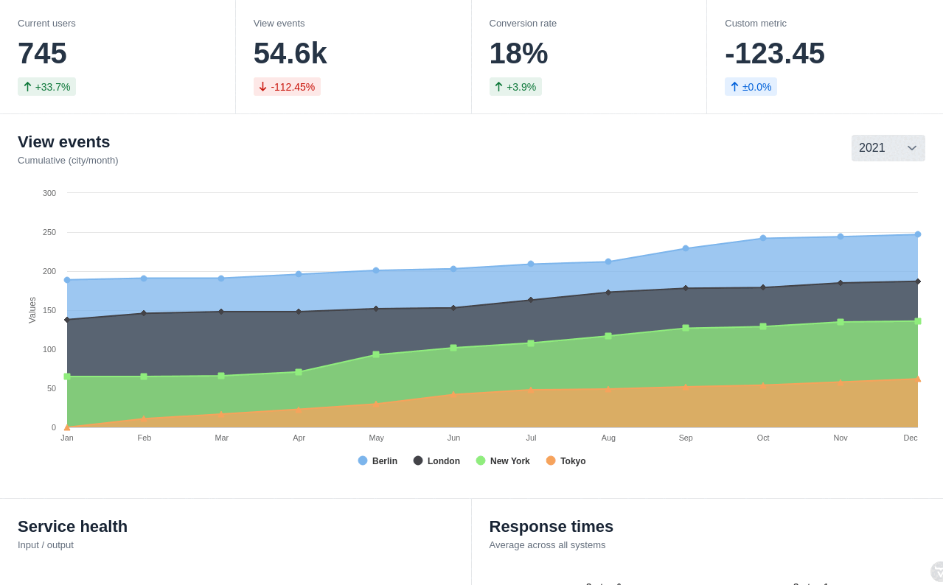The image size is (943, 585).
Task: Click the +33.7% change badge under Current users
Action: [46, 86]
